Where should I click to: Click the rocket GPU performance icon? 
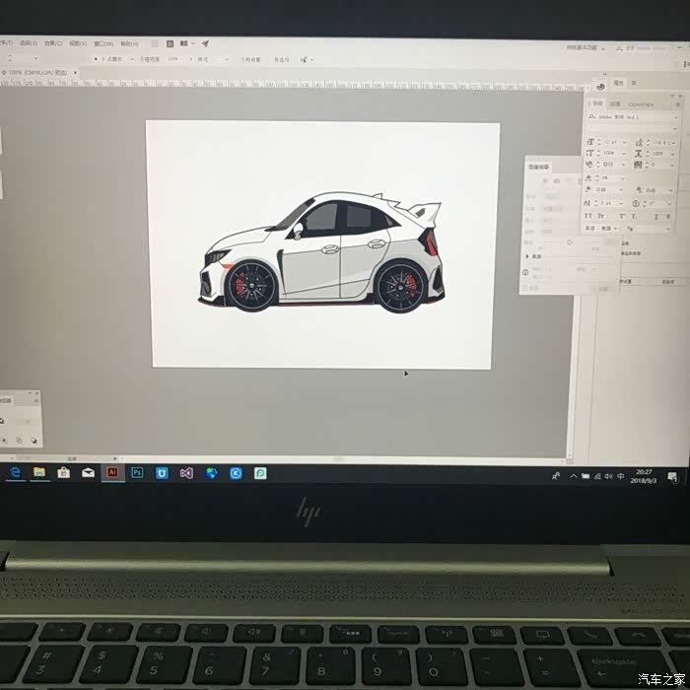click(205, 43)
